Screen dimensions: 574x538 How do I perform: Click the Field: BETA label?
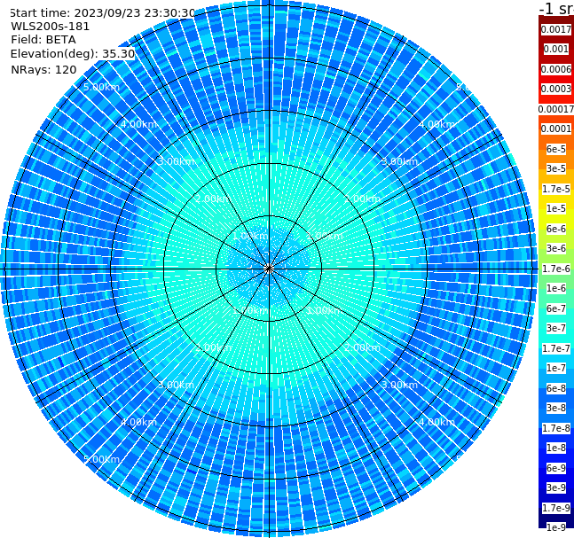coord(43,40)
